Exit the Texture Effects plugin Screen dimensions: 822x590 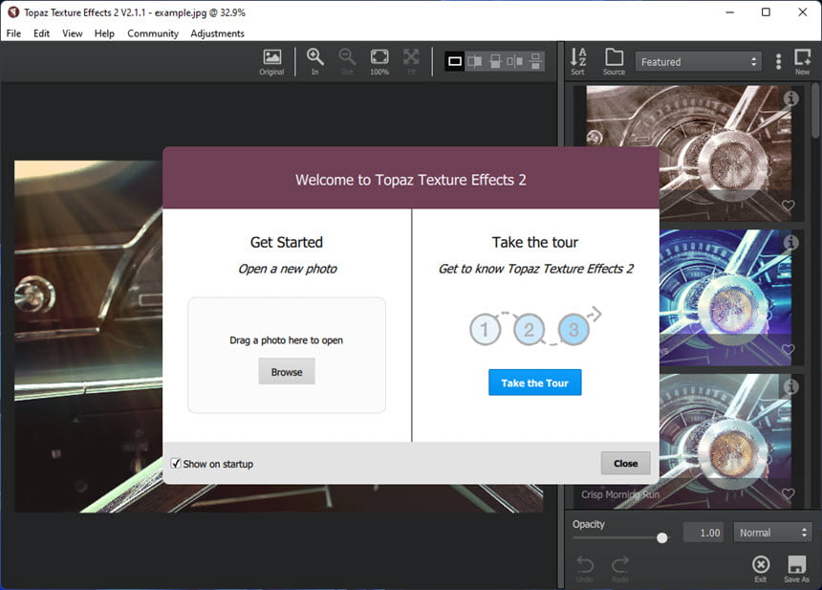761,569
